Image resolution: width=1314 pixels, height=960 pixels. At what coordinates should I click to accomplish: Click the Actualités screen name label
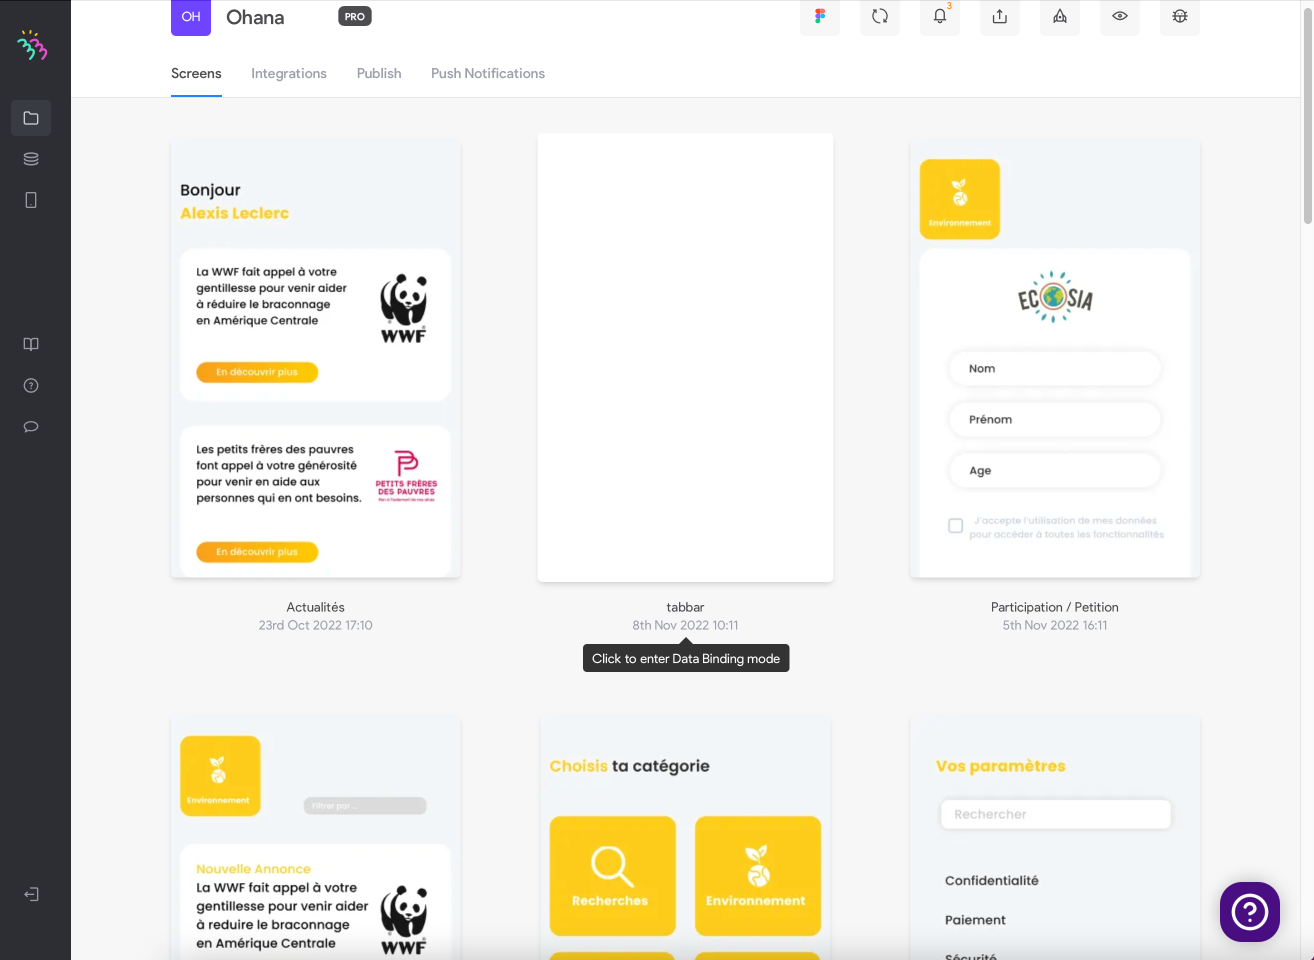coord(315,606)
